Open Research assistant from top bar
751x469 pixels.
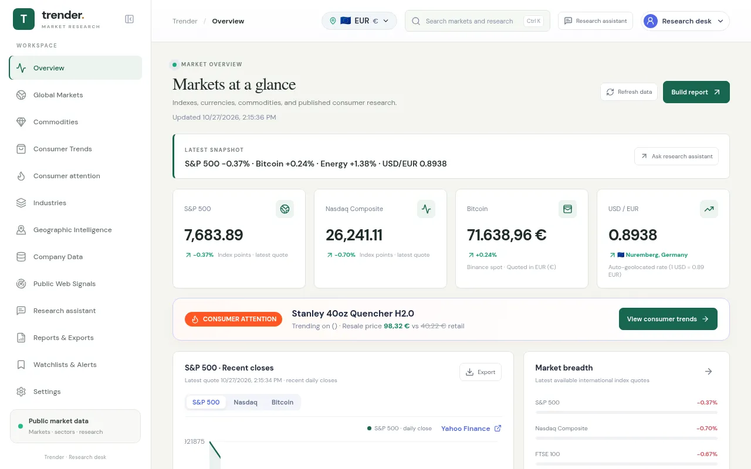click(x=596, y=21)
